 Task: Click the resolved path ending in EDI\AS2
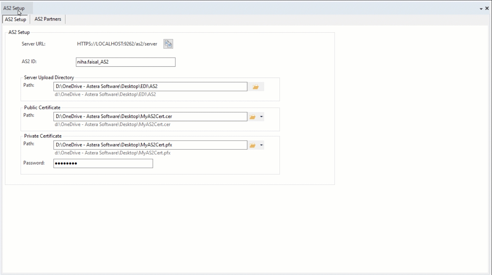(x=105, y=95)
